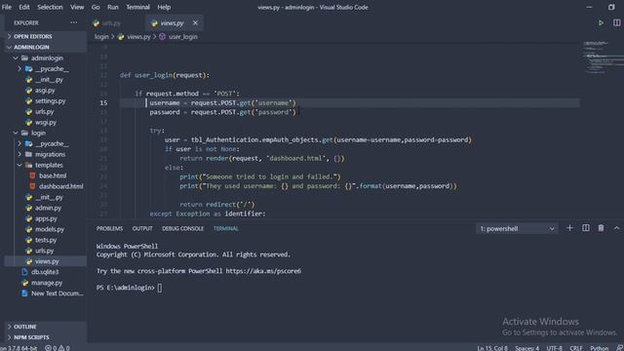Select Python 3.7.8 64-bit interpreter

click(19, 348)
